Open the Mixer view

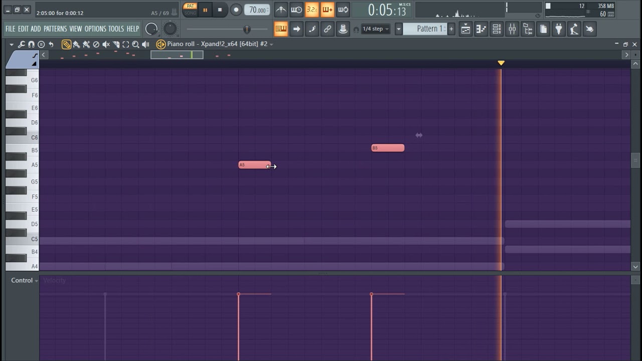pyautogui.click(x=512, y=29)
